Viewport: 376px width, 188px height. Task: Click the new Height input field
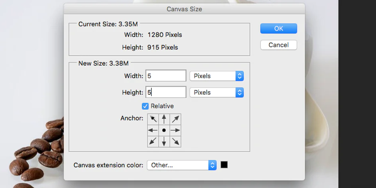(x=166, y=92)
